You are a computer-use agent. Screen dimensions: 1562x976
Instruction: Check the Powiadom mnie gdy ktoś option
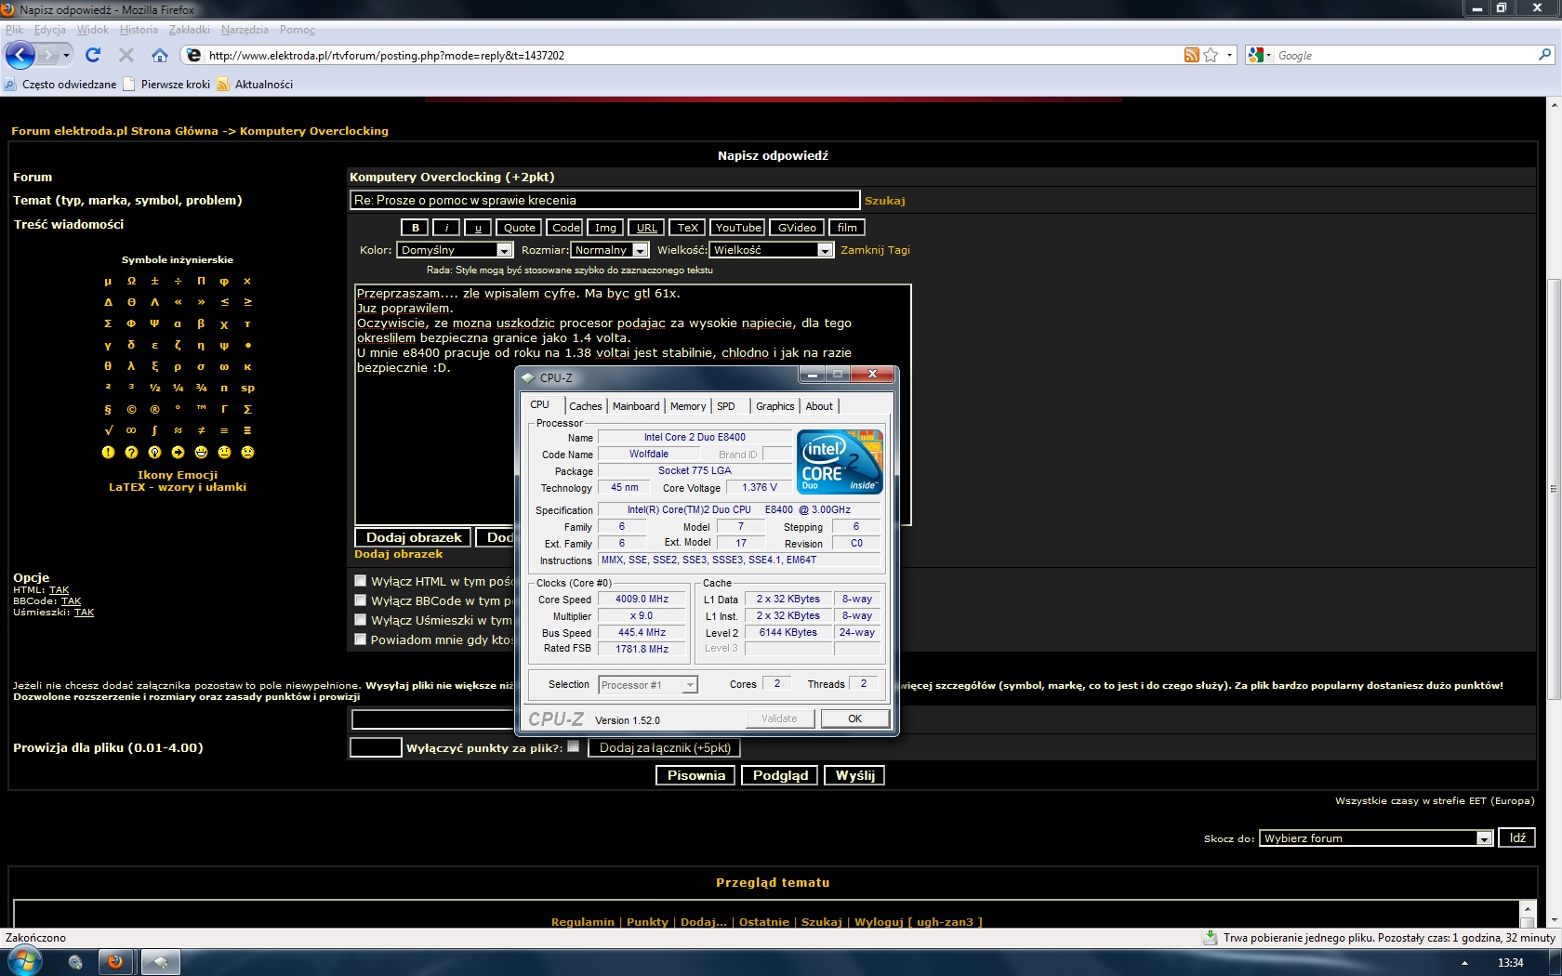pos(361,640)
